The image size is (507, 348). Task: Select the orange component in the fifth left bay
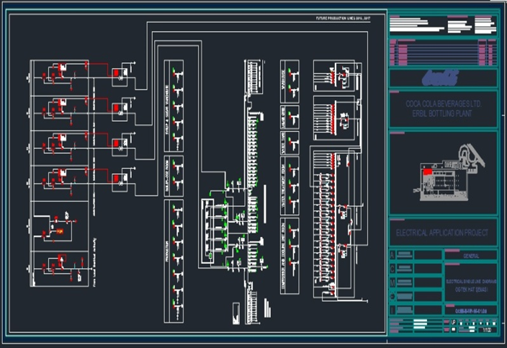point(58,231)
